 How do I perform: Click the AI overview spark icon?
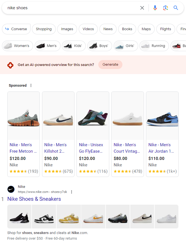(x=10, y=65)
